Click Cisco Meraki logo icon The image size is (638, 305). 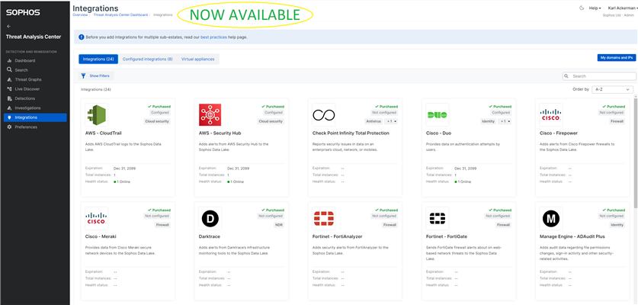coord(97,218)
